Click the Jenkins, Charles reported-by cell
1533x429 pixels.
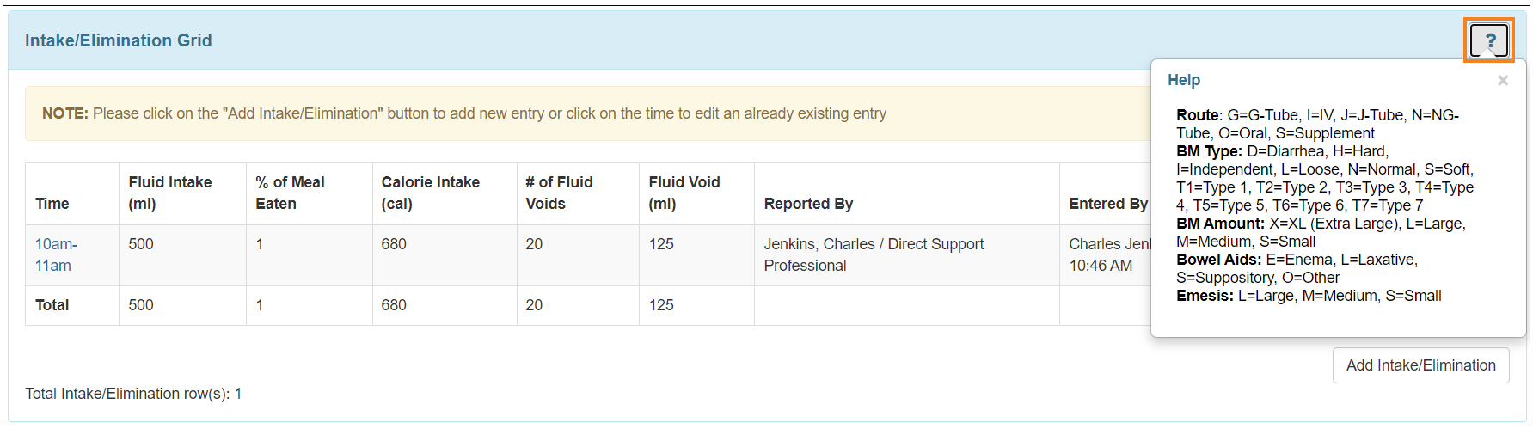(x=873, y=254)
